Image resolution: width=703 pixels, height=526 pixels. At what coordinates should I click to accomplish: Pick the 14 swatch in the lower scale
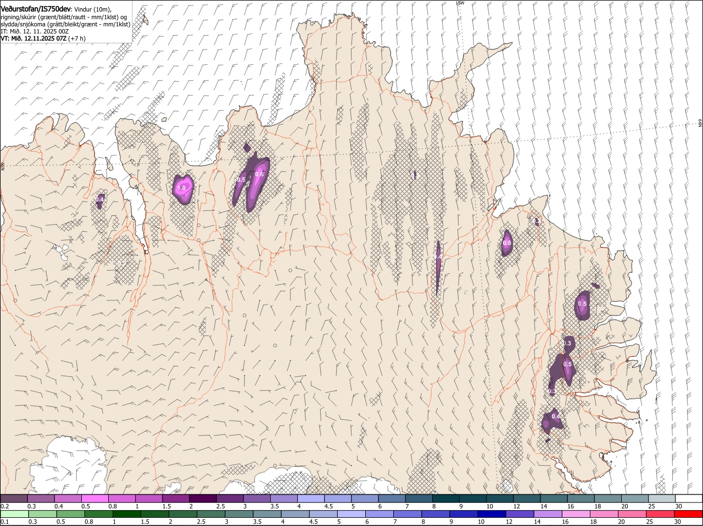(548, 514)
